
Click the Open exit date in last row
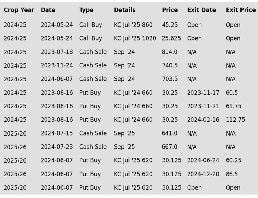(194, 188)
